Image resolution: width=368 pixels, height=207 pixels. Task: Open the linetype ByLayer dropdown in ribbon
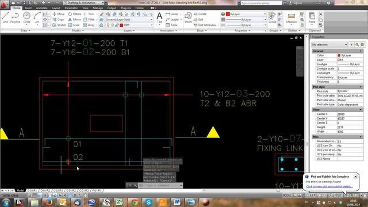246,25
